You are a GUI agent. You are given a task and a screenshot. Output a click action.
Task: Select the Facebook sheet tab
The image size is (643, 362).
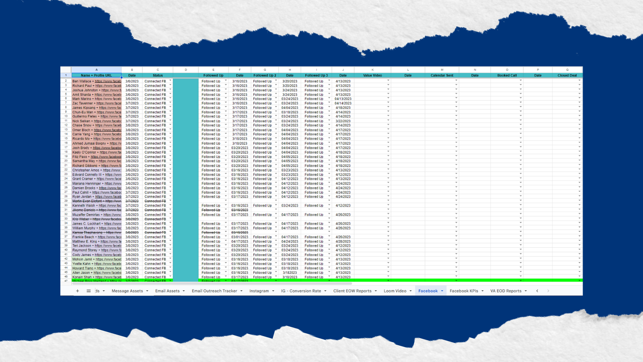(428, 291)
